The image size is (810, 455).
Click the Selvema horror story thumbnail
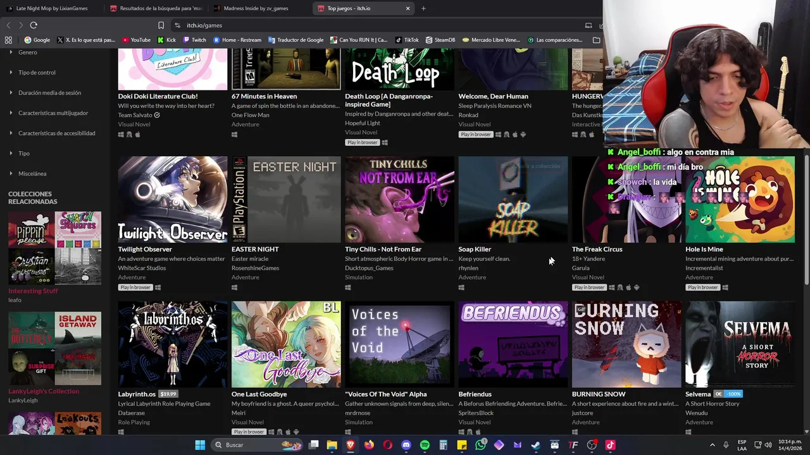coord(740,344)
